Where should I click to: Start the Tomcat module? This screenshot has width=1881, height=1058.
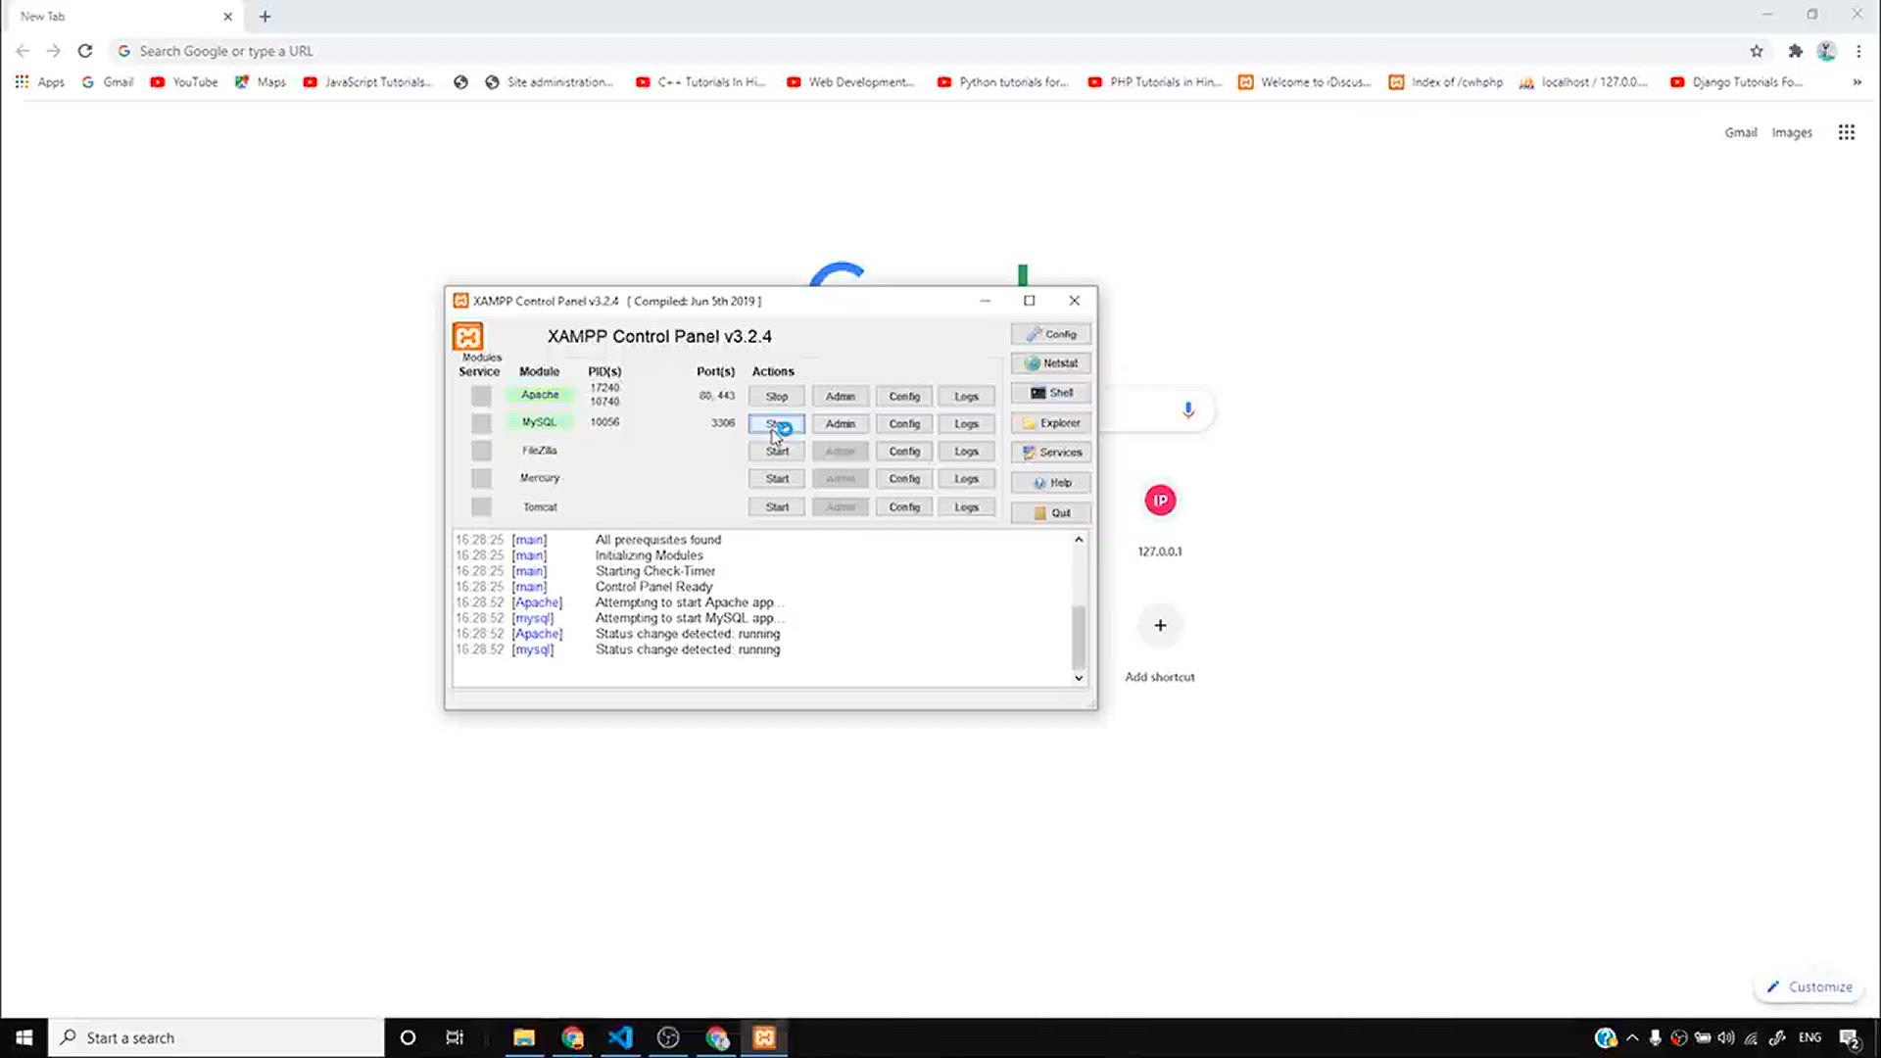[777, 507]
